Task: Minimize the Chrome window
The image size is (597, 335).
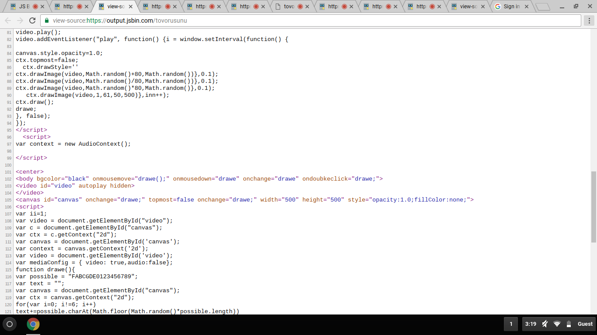Action: 561,6
